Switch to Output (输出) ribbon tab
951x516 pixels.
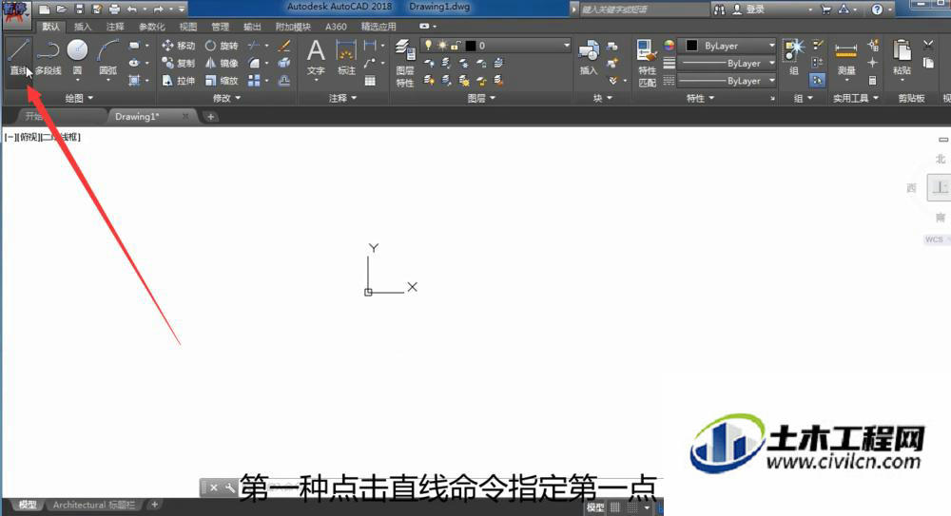252,27
